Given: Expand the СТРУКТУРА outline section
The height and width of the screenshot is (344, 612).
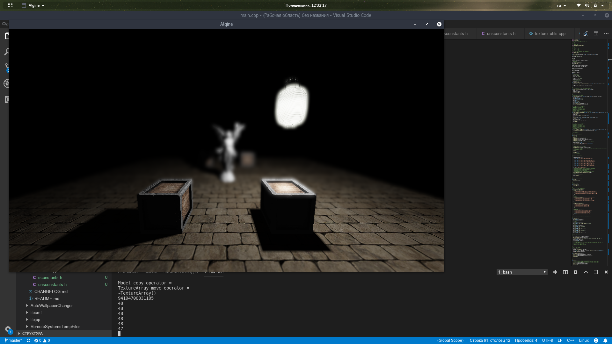Looking at the screenshot, I should pyautogui.click(x=64, y=333).
